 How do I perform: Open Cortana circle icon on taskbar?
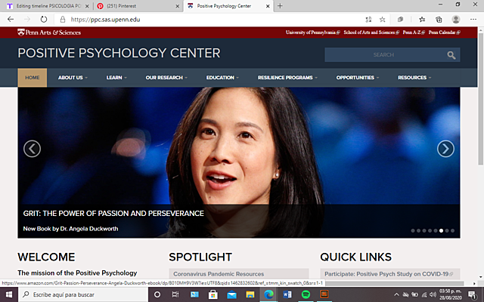pos(157,294)
